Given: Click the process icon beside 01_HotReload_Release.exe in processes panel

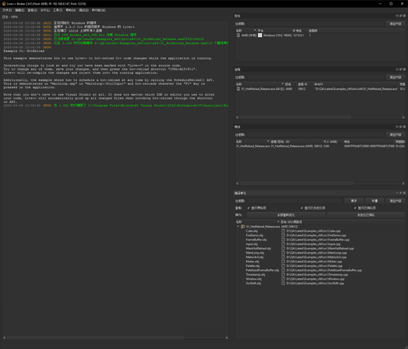Looking at the screenshot, I should pyautogui.click(x=238, y=89).
